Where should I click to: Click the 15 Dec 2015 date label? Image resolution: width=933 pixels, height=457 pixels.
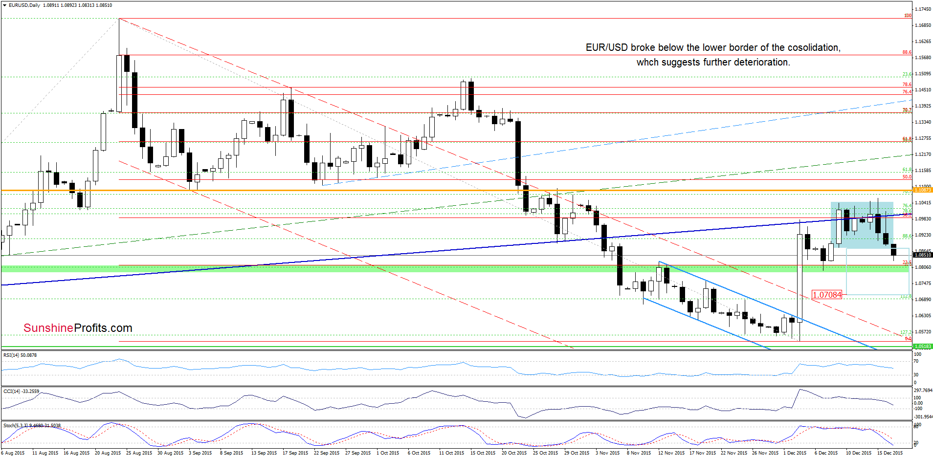[890, 453]
